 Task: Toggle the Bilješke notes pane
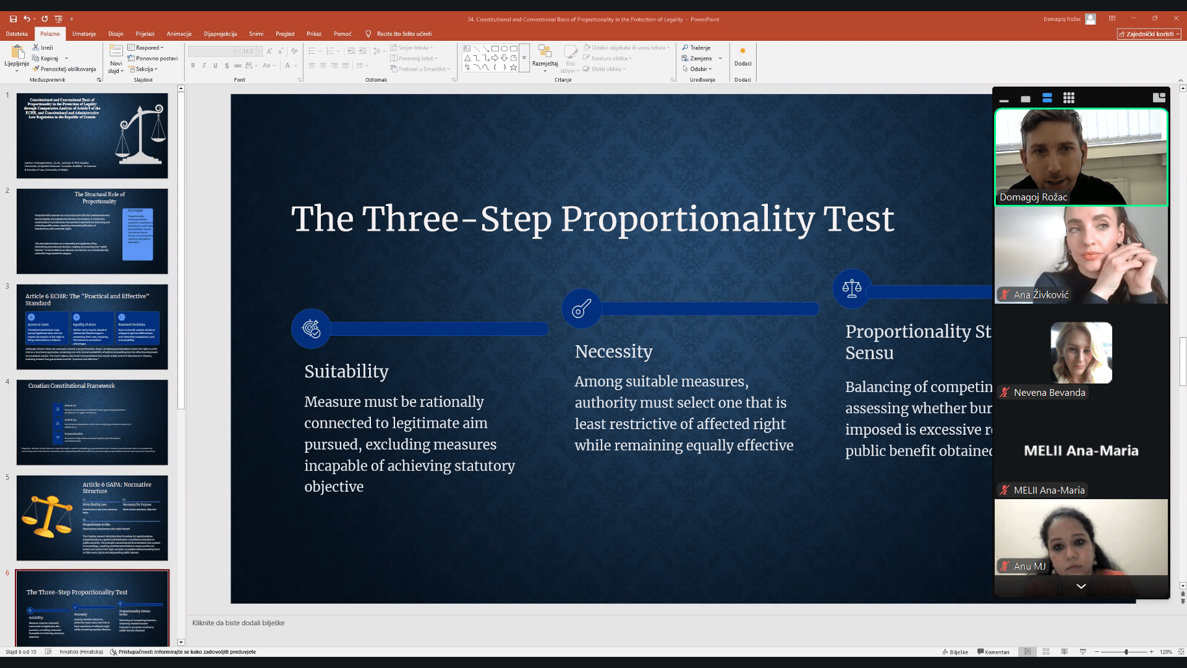(x=955, y=652)
